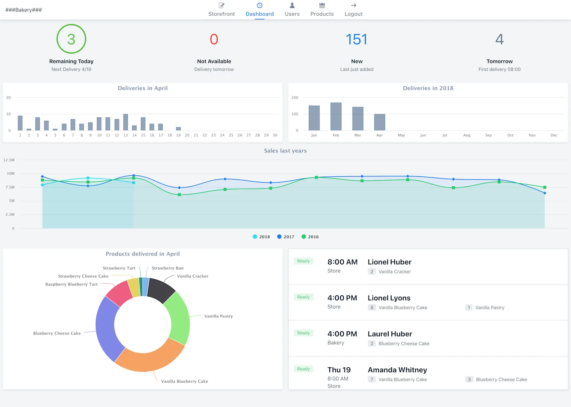
Task: Click the Ready badge on Lionel Huber's order
Action: point(303,261)
